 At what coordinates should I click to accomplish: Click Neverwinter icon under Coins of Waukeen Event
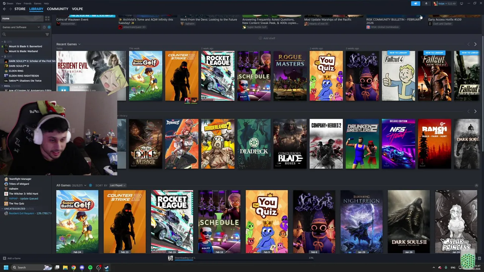[x=58, y=23]
